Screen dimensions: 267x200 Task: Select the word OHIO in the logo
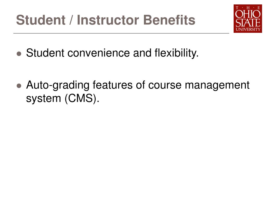(248, 14)
